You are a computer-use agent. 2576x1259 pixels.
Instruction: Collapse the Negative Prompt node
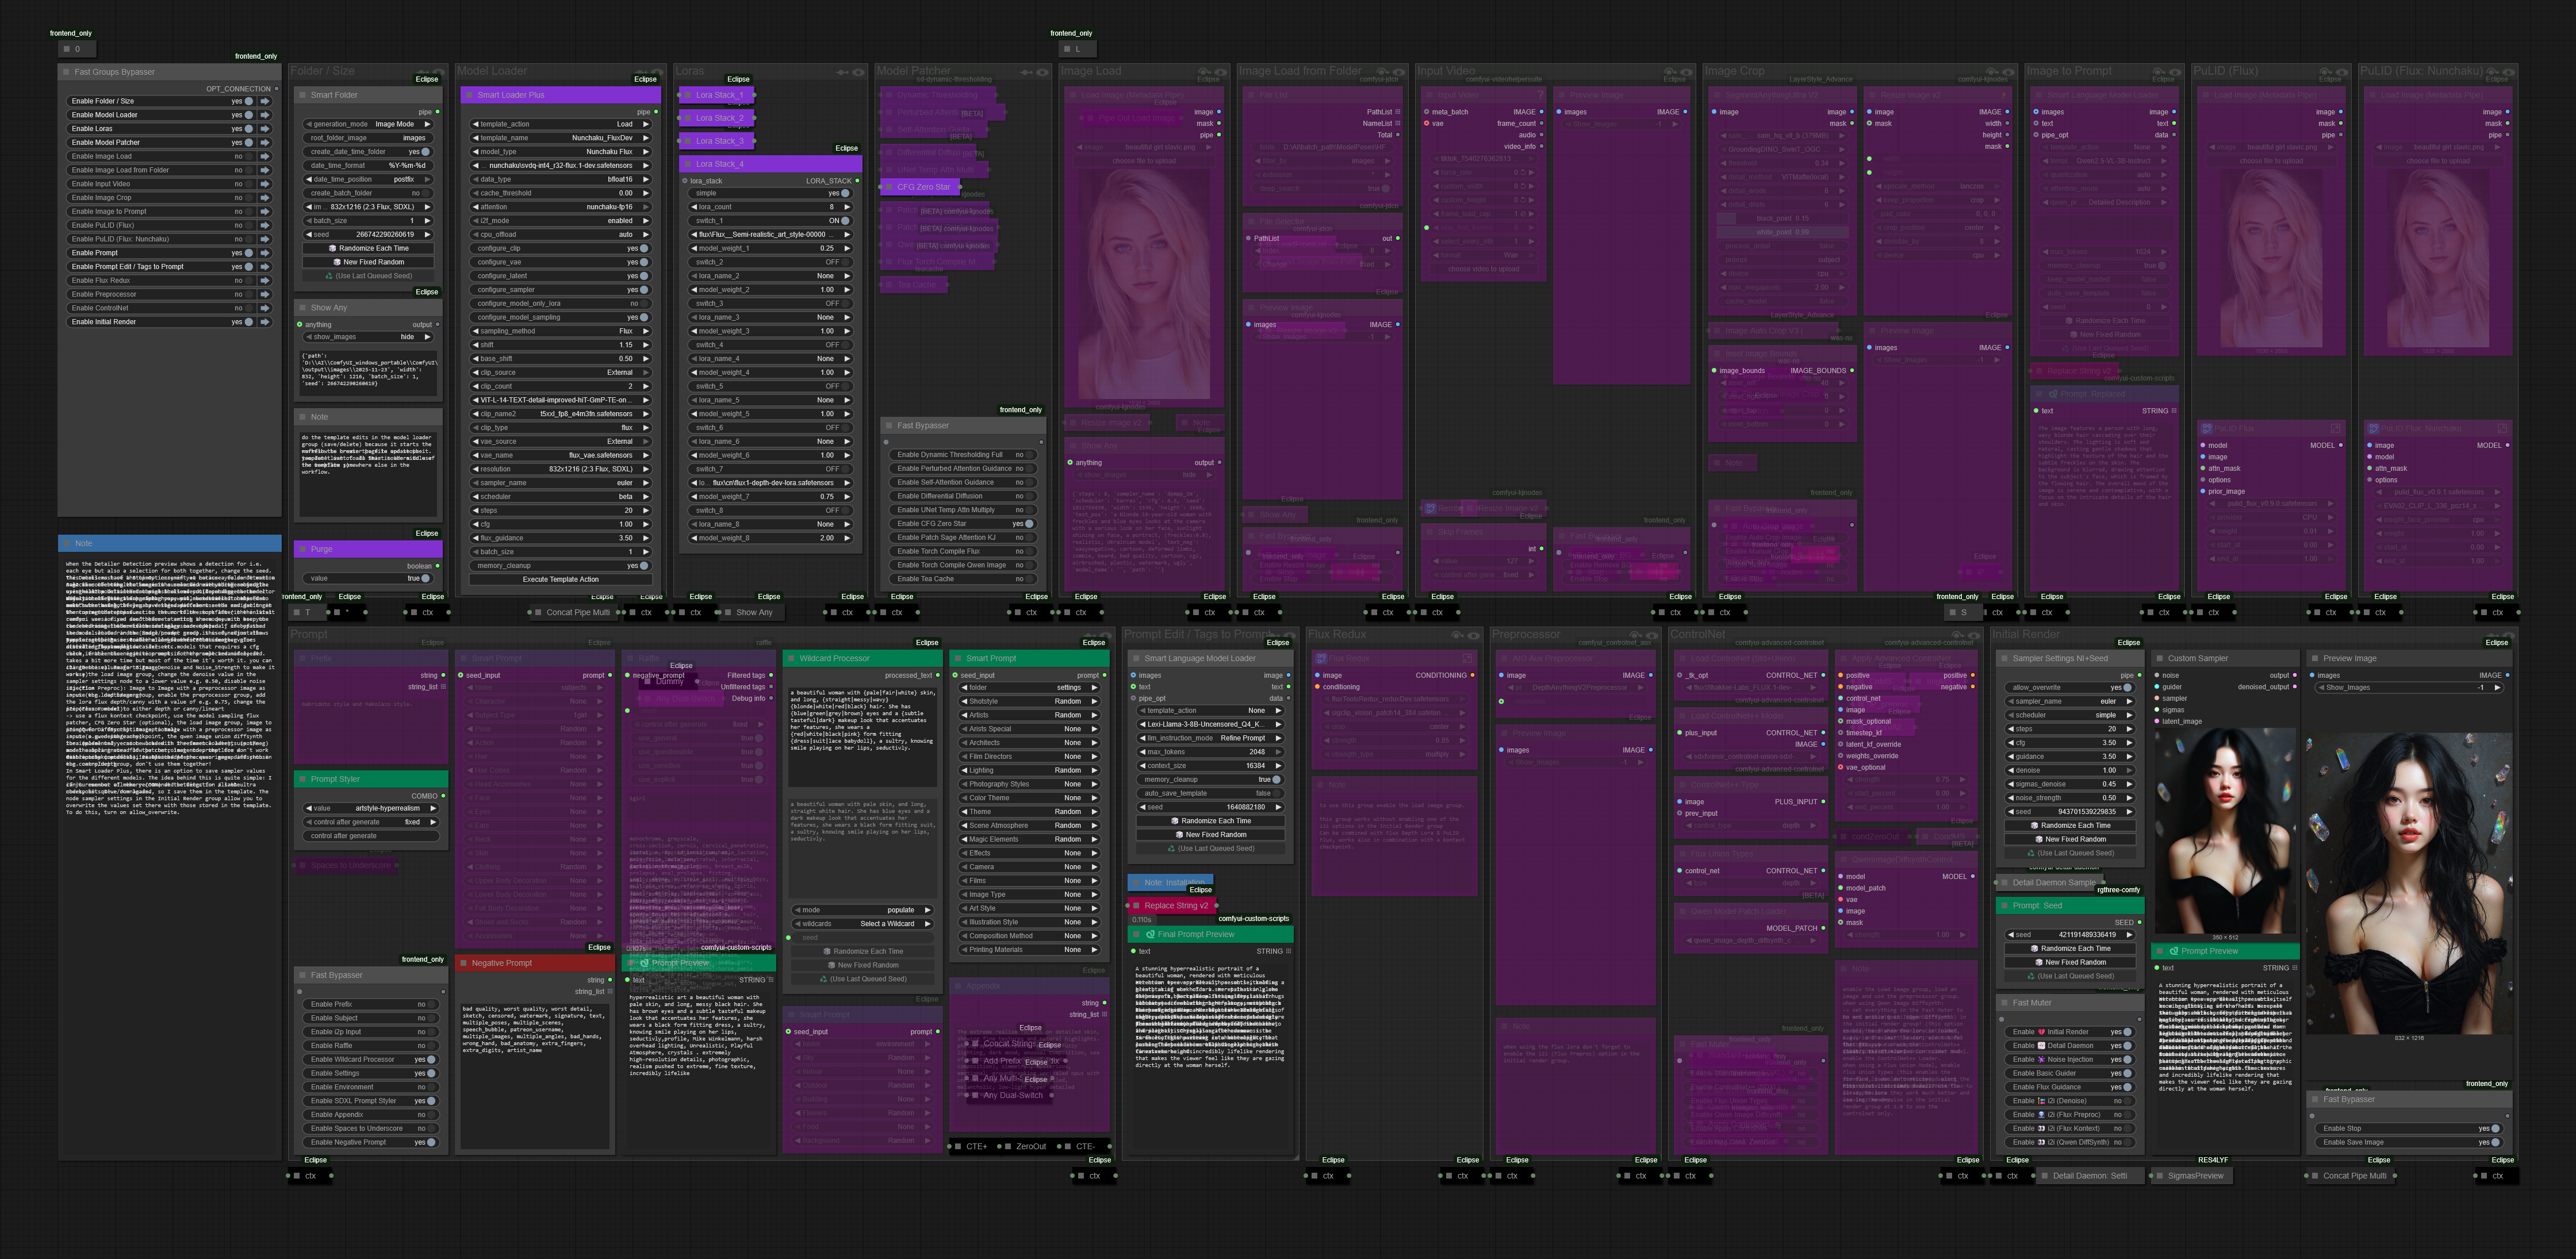(x=463, y=963)
